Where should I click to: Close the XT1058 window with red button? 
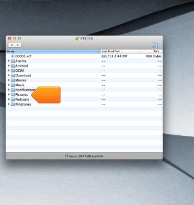pos(10,38)
